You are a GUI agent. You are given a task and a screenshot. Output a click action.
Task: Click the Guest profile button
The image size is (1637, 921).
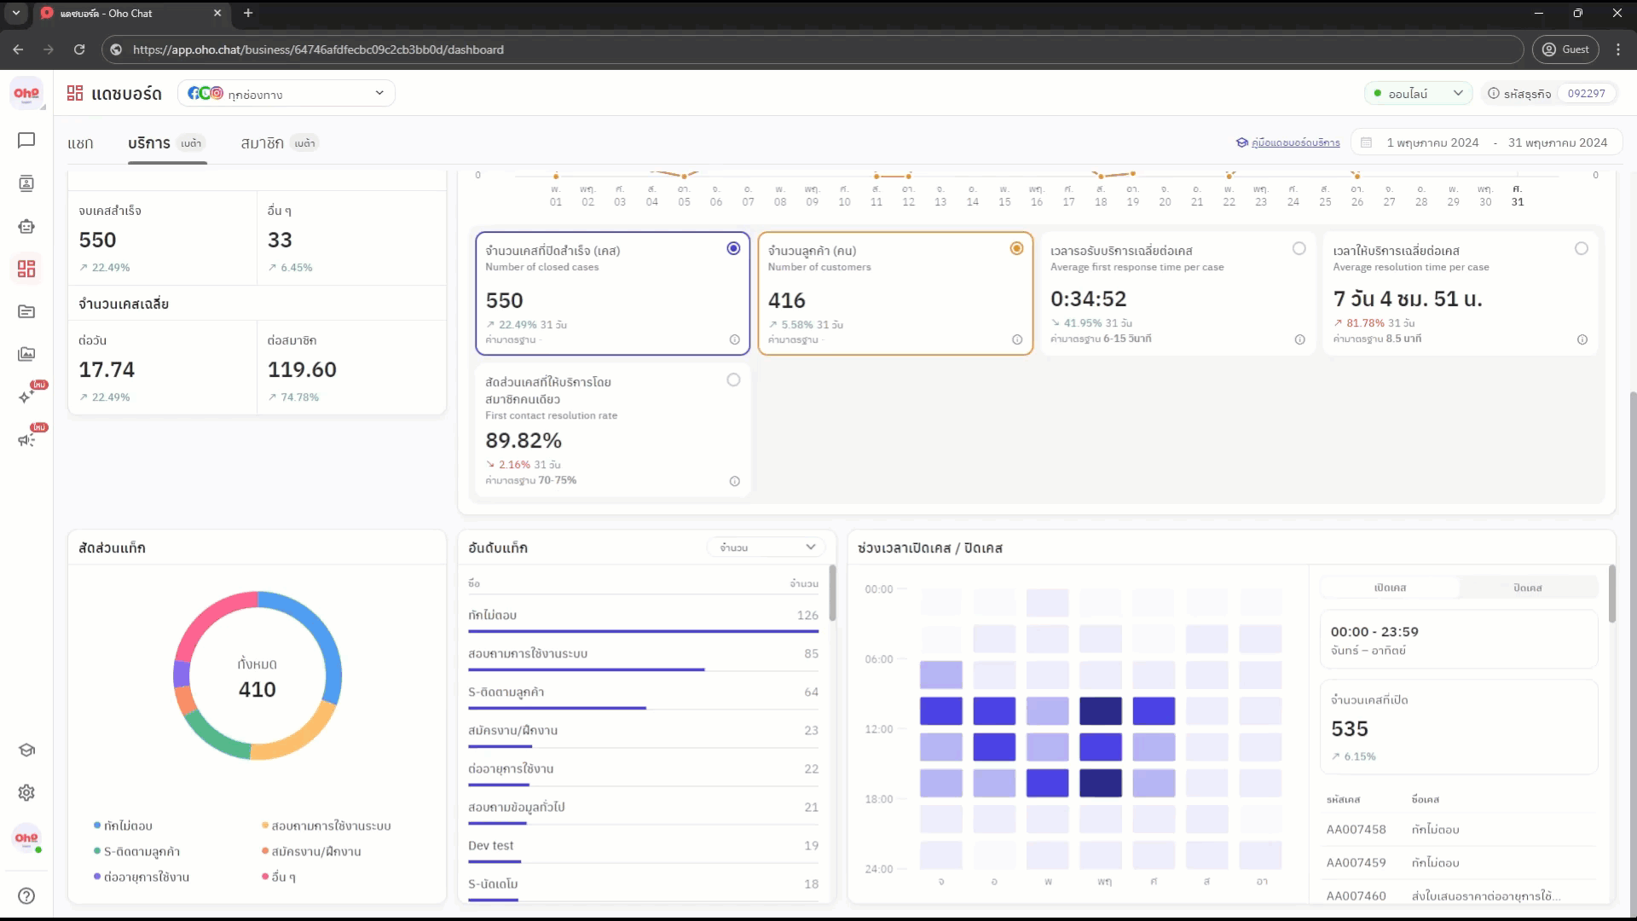pyautogui.click(x=1565, y=49)
